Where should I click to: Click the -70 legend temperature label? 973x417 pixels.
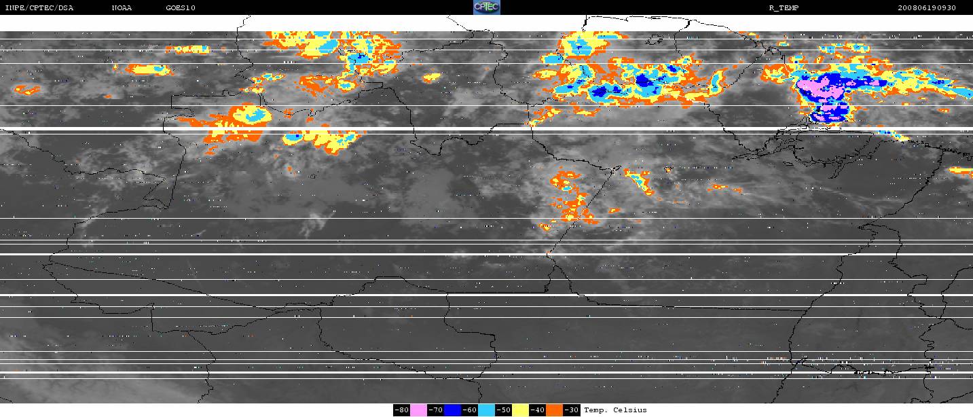(x=436, y=410)
